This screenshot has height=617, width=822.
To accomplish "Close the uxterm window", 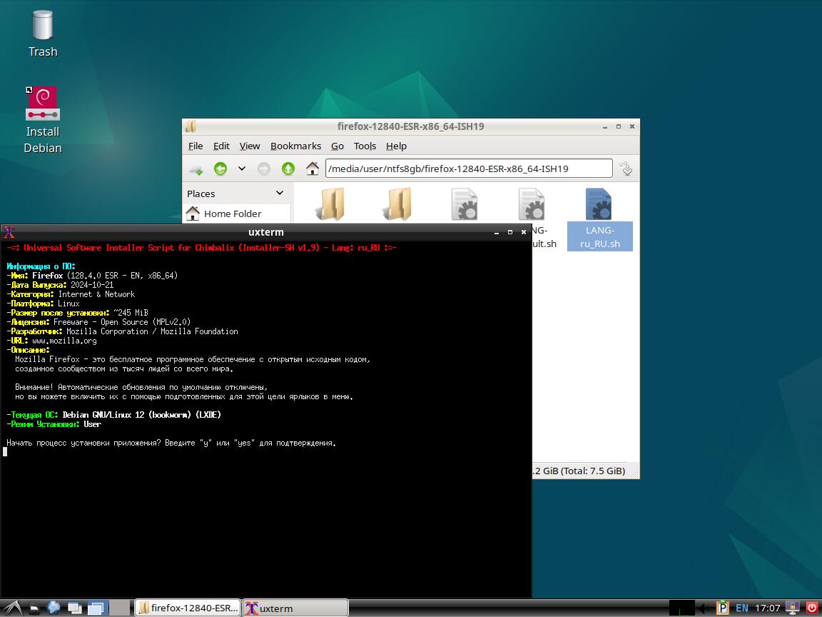I will coord(523,232).
